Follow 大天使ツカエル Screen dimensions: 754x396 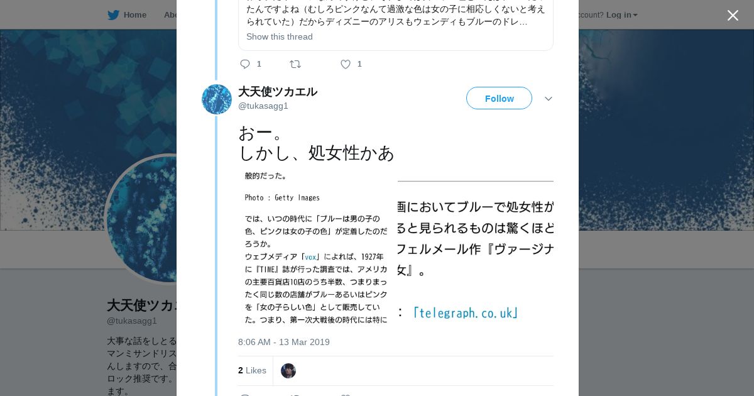[x=499, y=99]
